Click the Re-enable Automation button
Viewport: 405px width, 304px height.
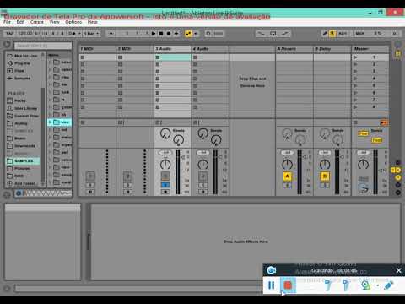196,34
